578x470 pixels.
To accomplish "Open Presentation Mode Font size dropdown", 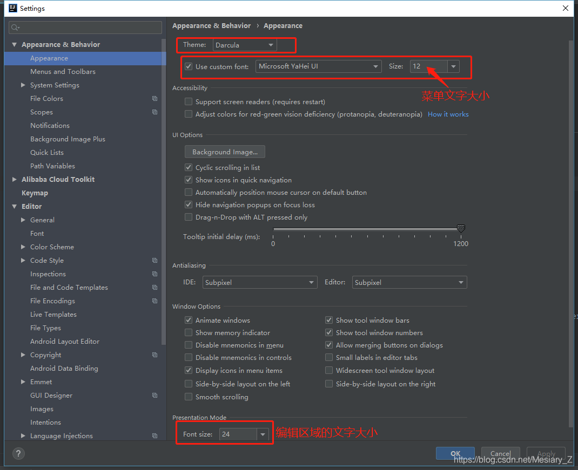I will click(x=263, y=434).
